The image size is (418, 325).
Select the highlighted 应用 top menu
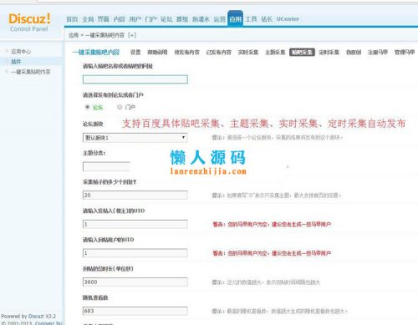point(235,19)
